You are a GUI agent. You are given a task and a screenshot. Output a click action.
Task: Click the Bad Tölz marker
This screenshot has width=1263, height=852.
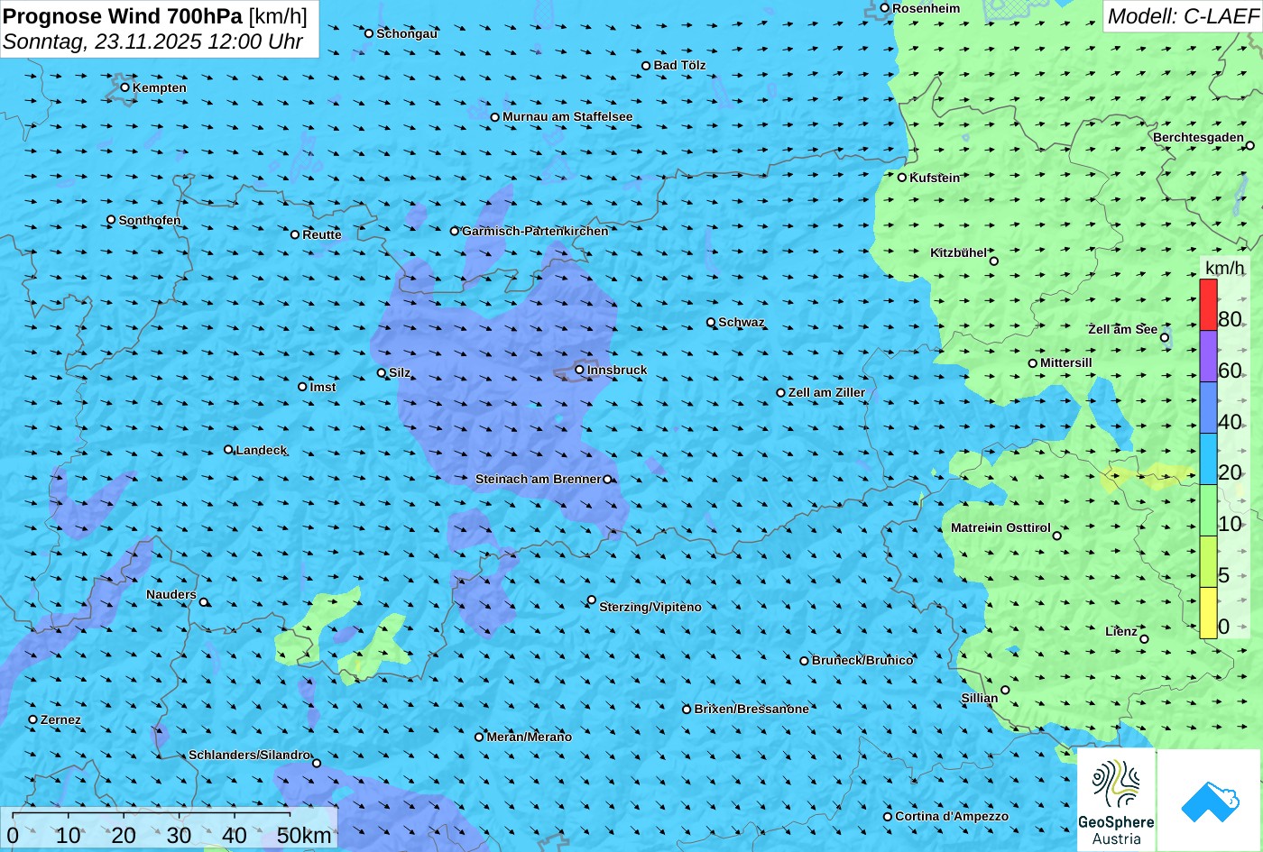pos(646,66)
